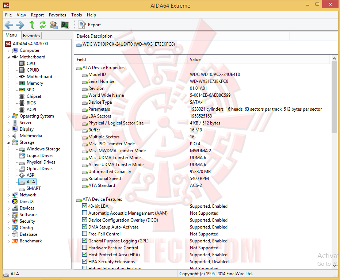Go up one level with green arrow

(x=32, y=25)
